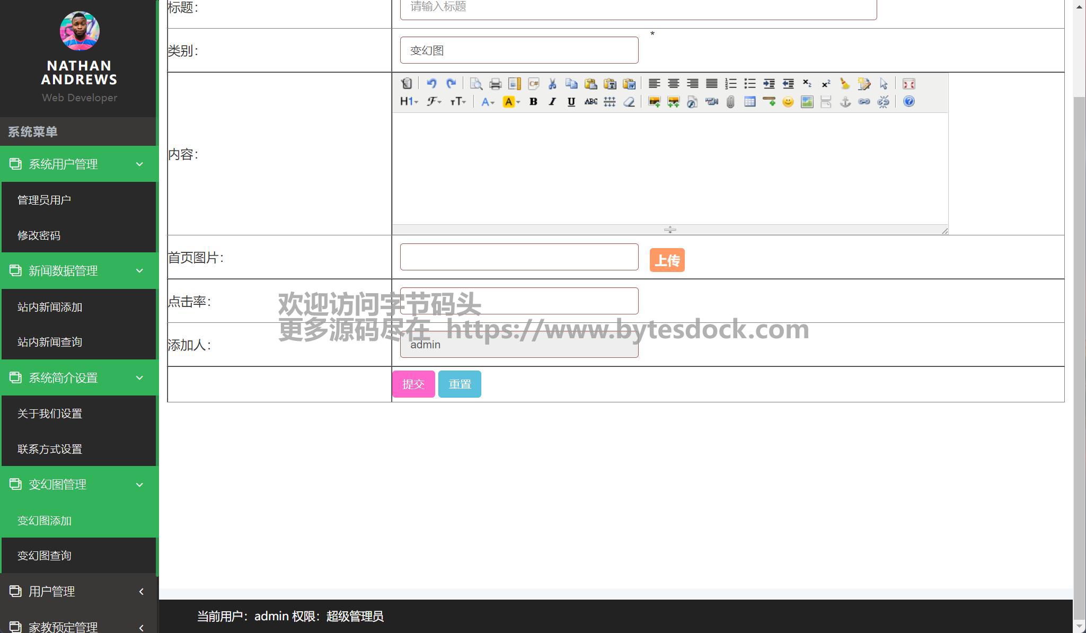Screen dimensions: 1086x633
Task: Click the anchor icon in toolbar
Action: (845, 102)
